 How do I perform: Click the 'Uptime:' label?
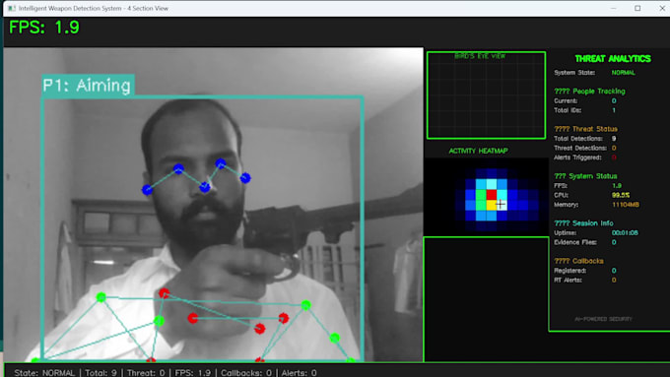tap(565, 232)
